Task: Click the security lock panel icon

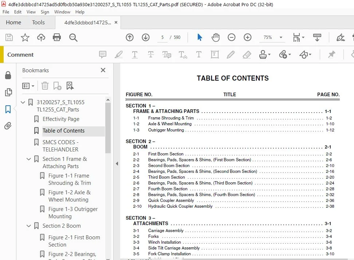Action: click(x=8, y=75)
